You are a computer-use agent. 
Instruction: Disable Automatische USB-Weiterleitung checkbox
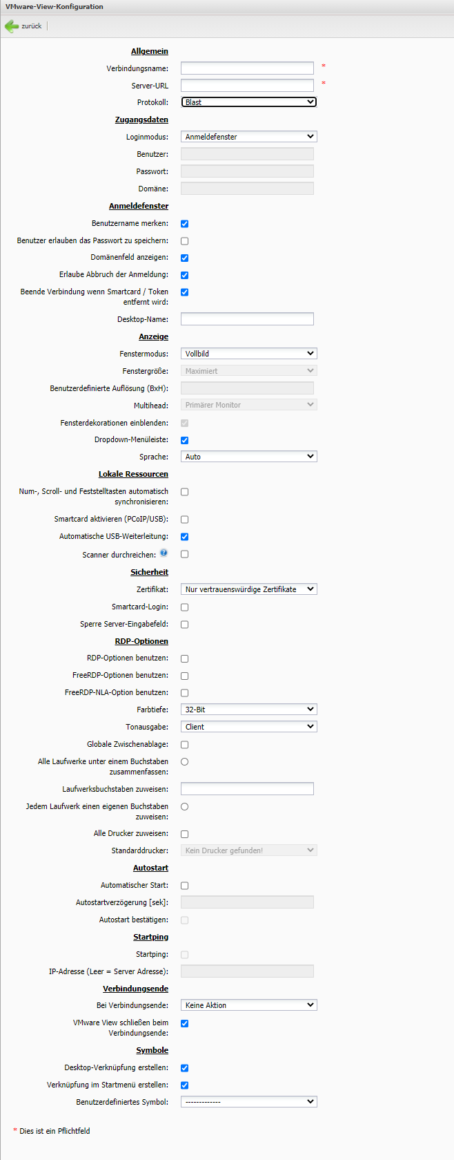pos(184,537)
